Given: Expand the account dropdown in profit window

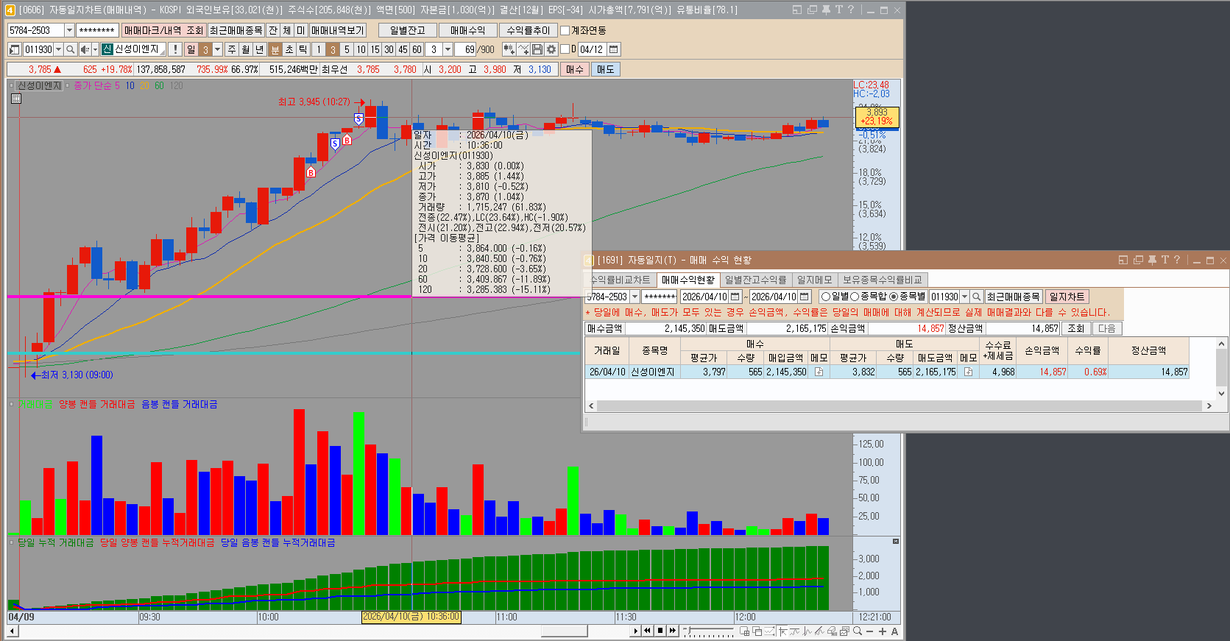Looking at the screenshot, I should tap(635, 297).
